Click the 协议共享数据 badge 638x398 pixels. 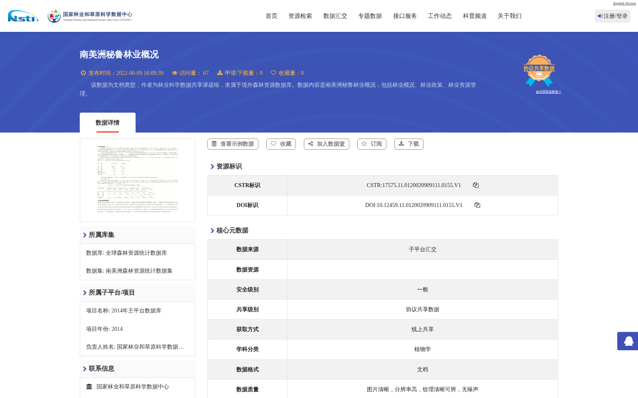(x=539, y=70)
